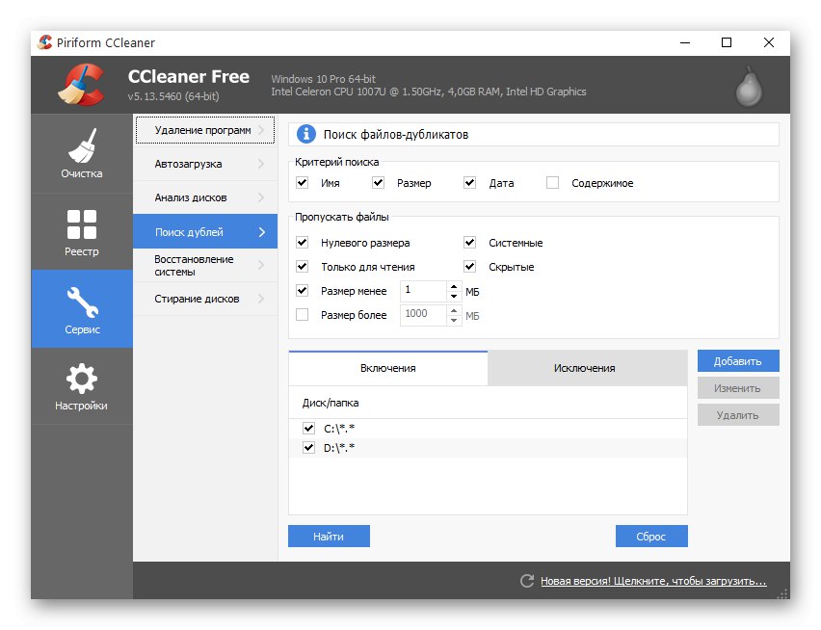Select the Сервис wrench section

click(82, 309)
